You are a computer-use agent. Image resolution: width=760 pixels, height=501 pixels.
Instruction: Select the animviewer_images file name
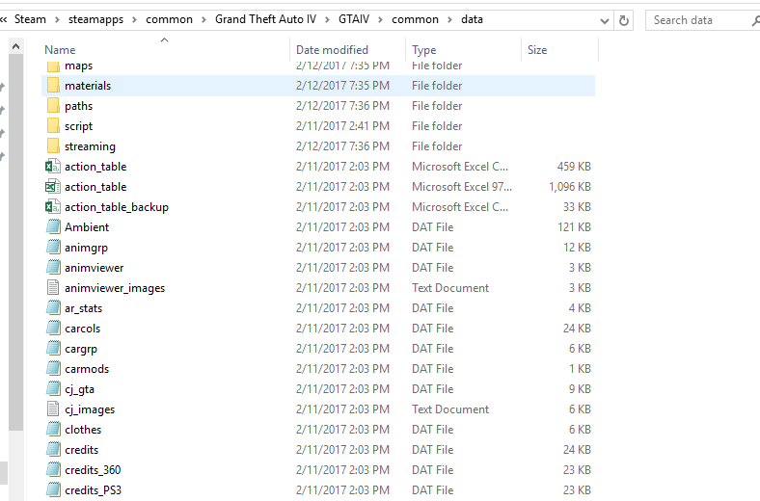coord(115,288)
